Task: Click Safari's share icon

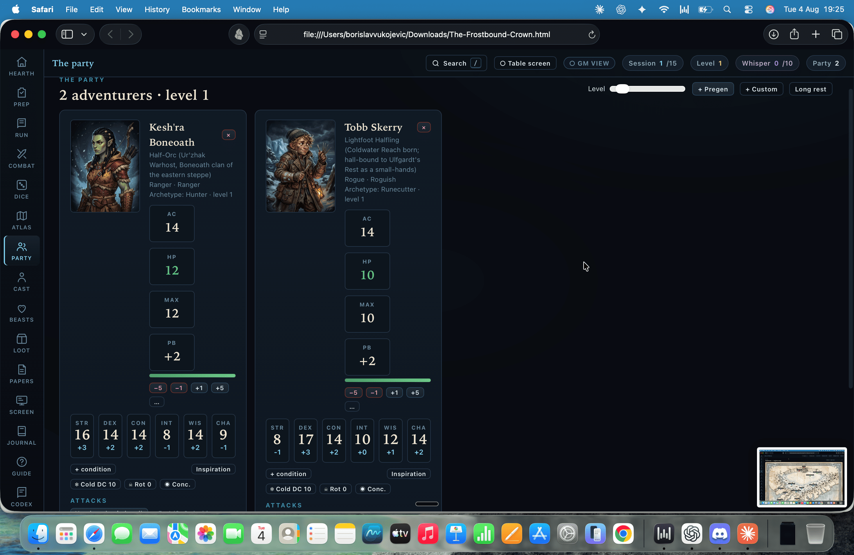Action: tap(794, 35)
